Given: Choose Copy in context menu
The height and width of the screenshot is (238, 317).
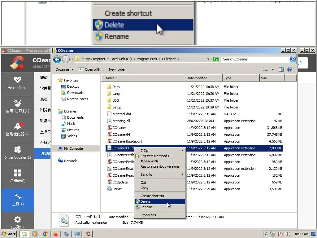Looking at the screenshot, I should pyautogui.click(x=160, y=188).
